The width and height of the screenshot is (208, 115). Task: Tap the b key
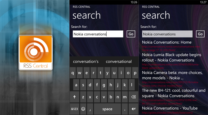tap(111, 97)
